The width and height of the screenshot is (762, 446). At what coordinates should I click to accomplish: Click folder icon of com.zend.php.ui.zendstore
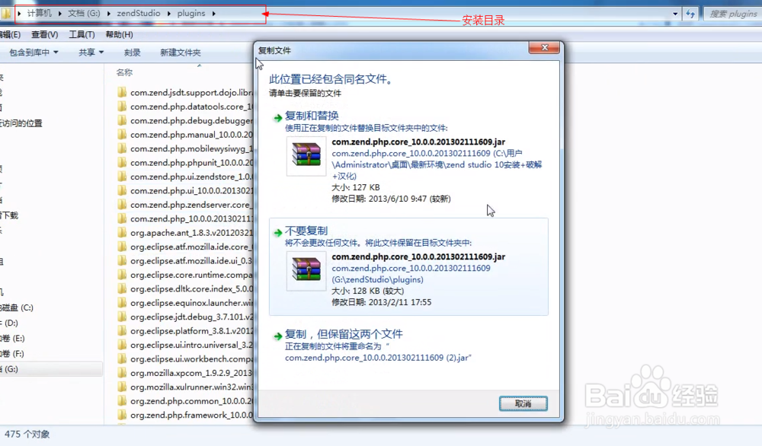point(122,177)
